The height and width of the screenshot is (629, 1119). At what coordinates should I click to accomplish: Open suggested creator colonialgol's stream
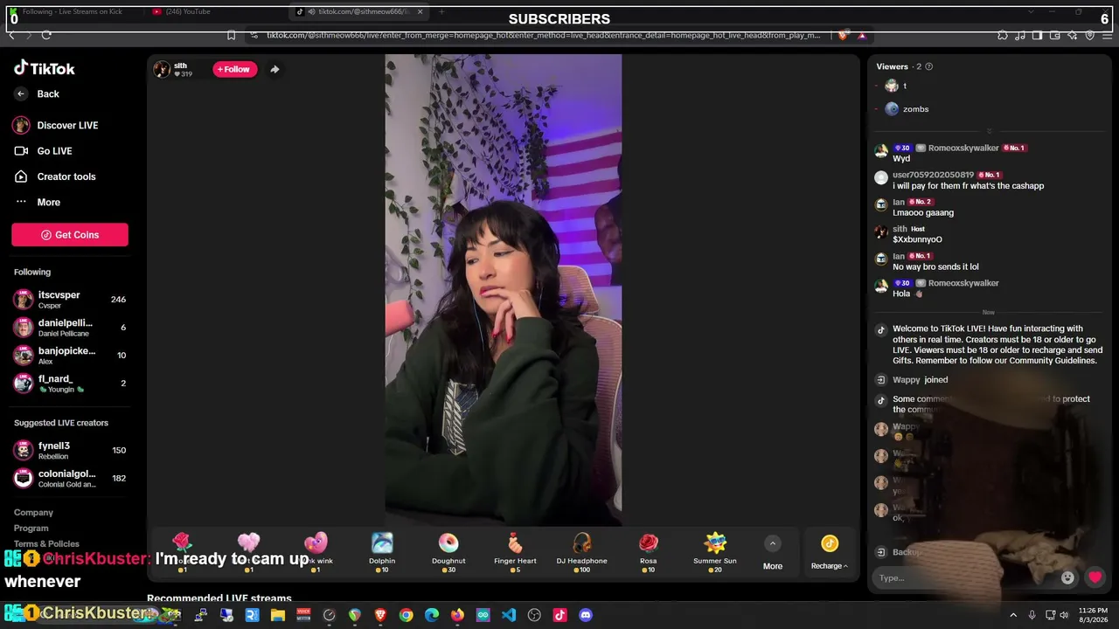70,479
